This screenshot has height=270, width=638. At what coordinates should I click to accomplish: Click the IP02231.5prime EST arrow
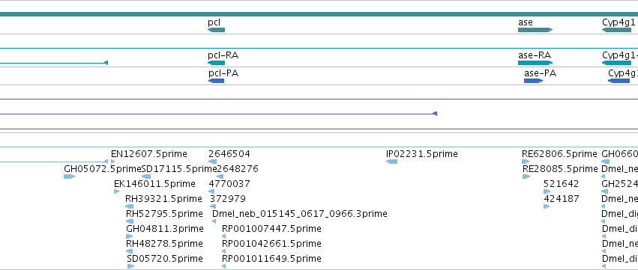(x=391, y=162)
